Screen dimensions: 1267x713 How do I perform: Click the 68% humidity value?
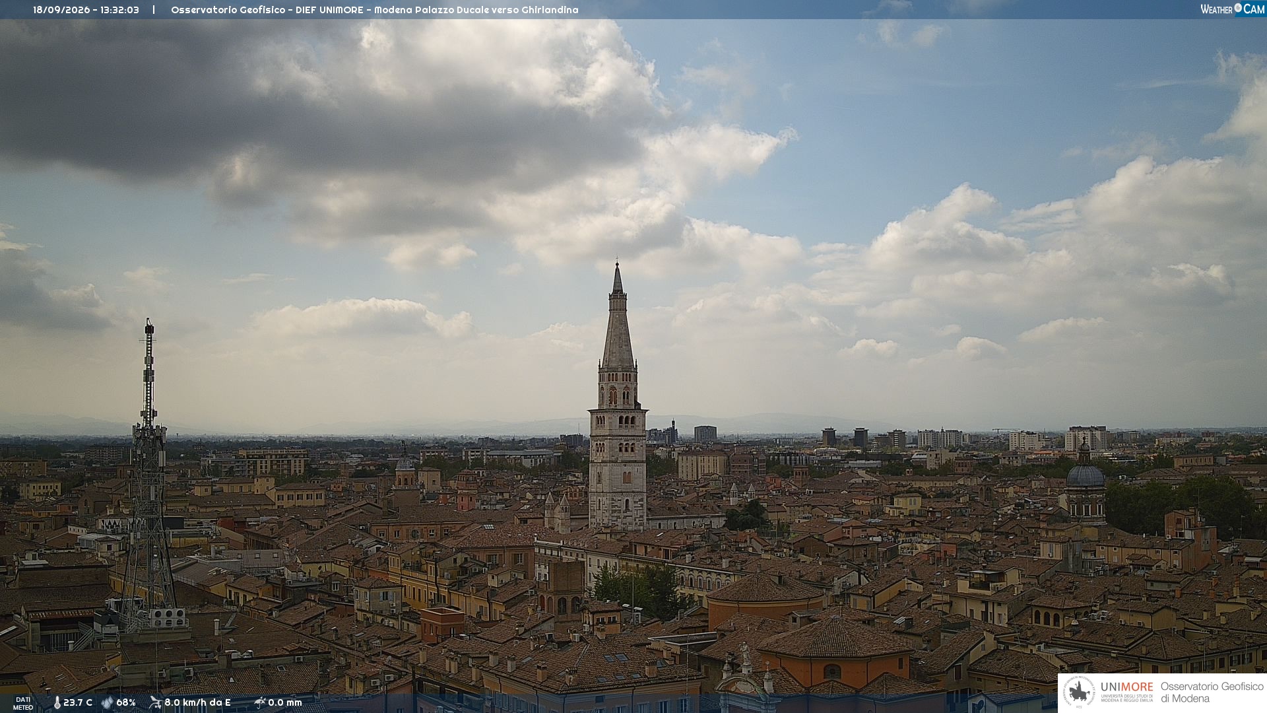coord(126,702)
